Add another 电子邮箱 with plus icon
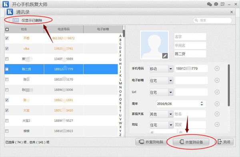The height and width of the screenshot is (157, 240). (217, 80)
